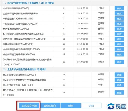Click the 重做初始化 button
128x111 pixels.
[x=50, y=106]
